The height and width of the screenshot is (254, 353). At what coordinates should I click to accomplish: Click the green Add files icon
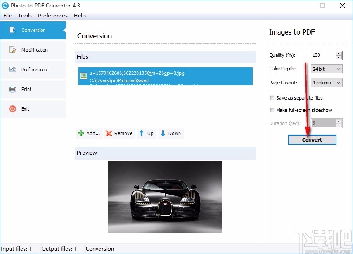[x=82, y=133]
